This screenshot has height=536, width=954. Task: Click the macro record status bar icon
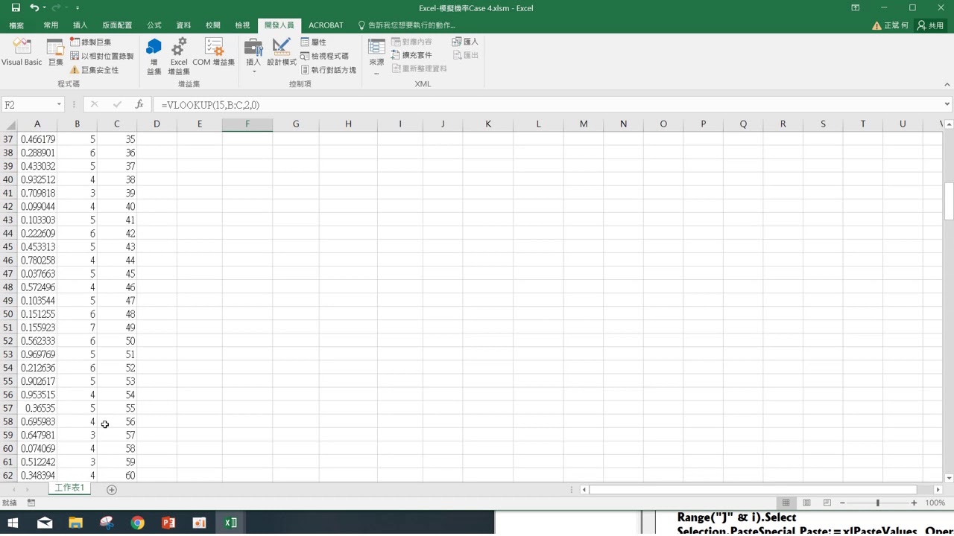coord(31,503)
